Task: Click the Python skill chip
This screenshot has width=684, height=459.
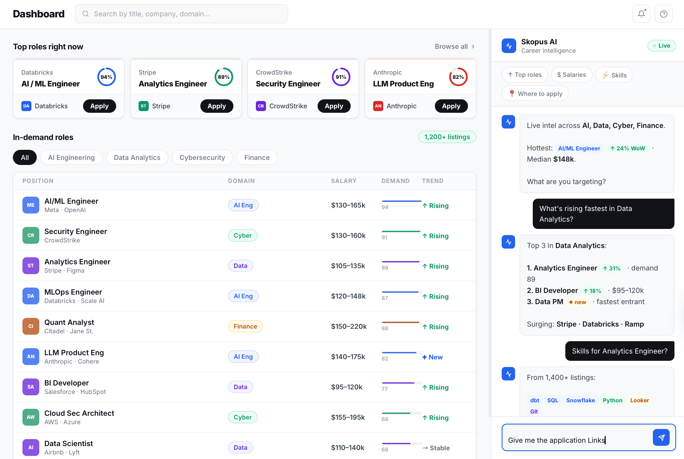Action: (x=612, y=400)
